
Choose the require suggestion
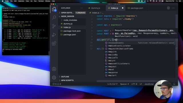pos(140,51)
